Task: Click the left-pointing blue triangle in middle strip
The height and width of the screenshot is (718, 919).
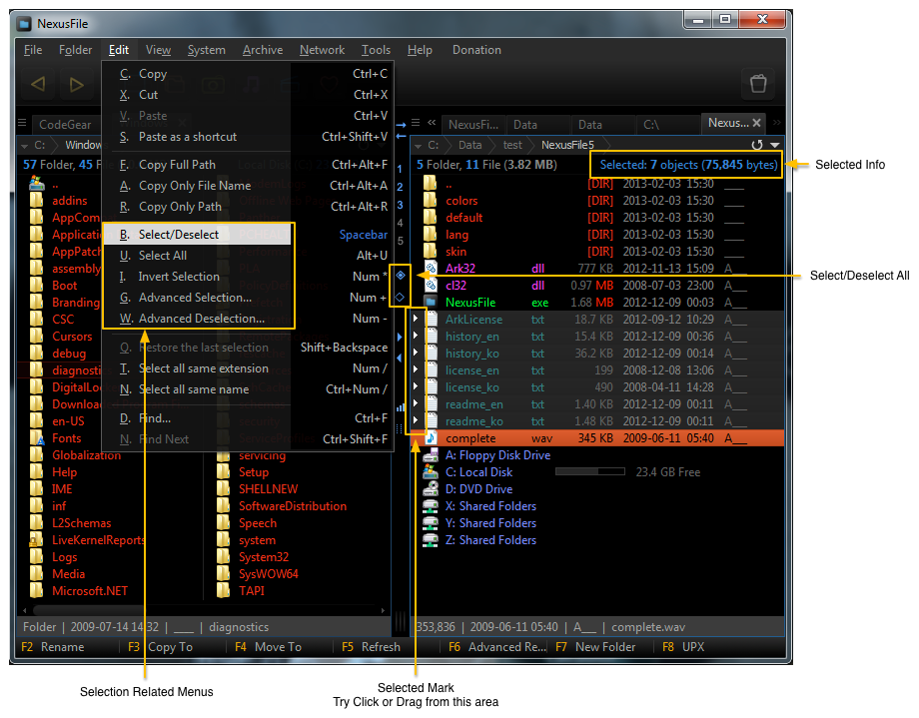Action: click(400, 358)
